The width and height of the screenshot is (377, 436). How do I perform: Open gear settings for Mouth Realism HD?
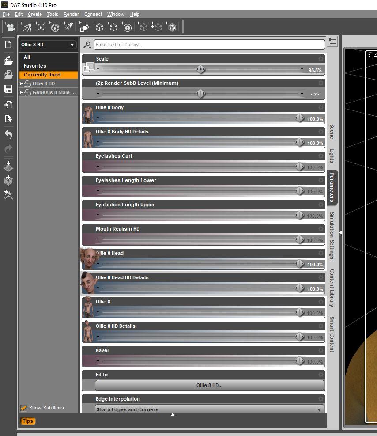(x=321, y=229)
